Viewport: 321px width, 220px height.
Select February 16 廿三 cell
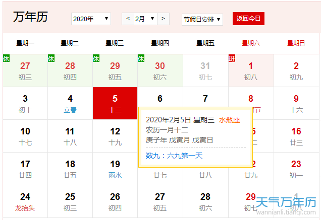click(x=296, y=136)
